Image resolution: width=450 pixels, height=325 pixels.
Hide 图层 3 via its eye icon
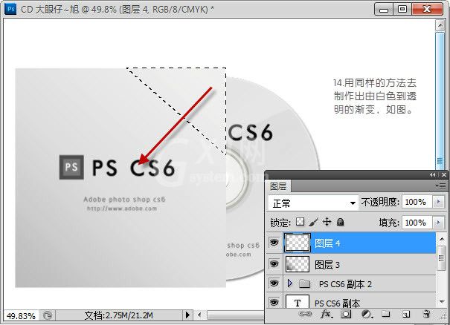point(274,263)
